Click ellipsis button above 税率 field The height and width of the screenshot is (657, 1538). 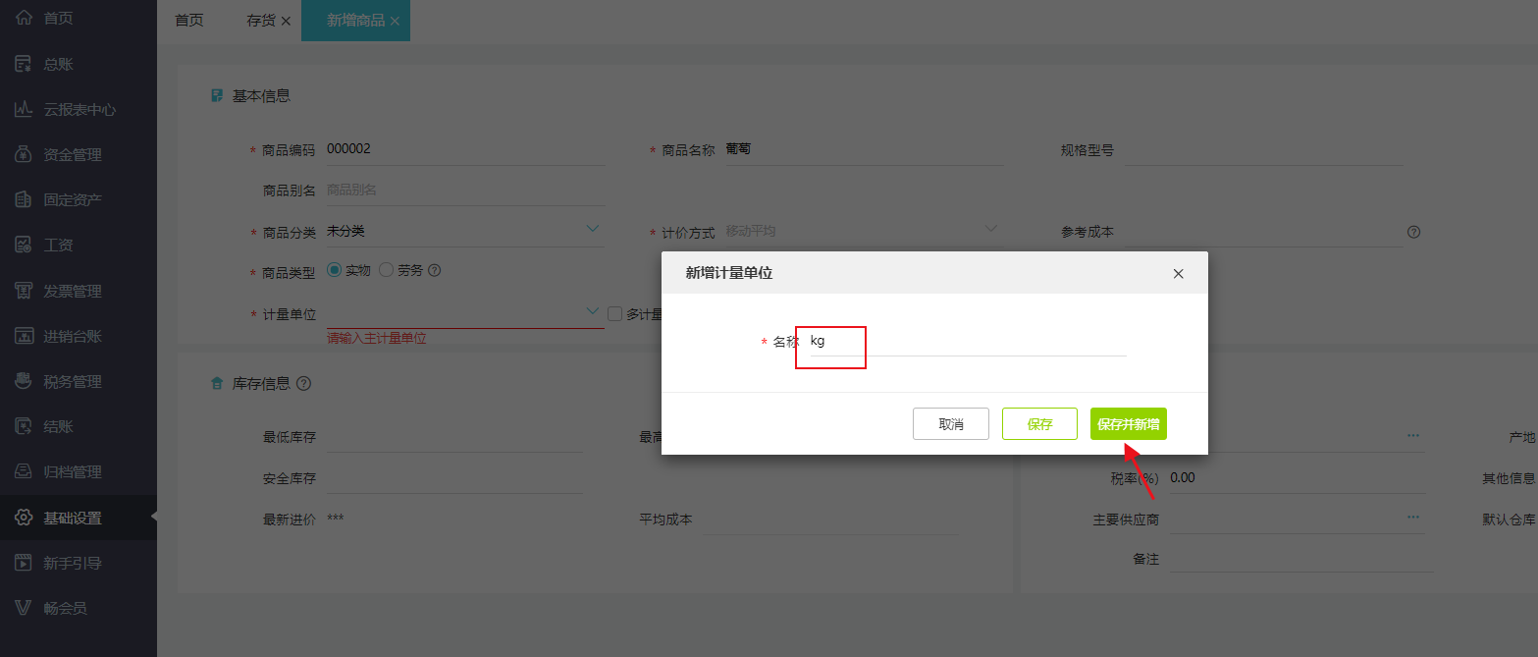1413,434
